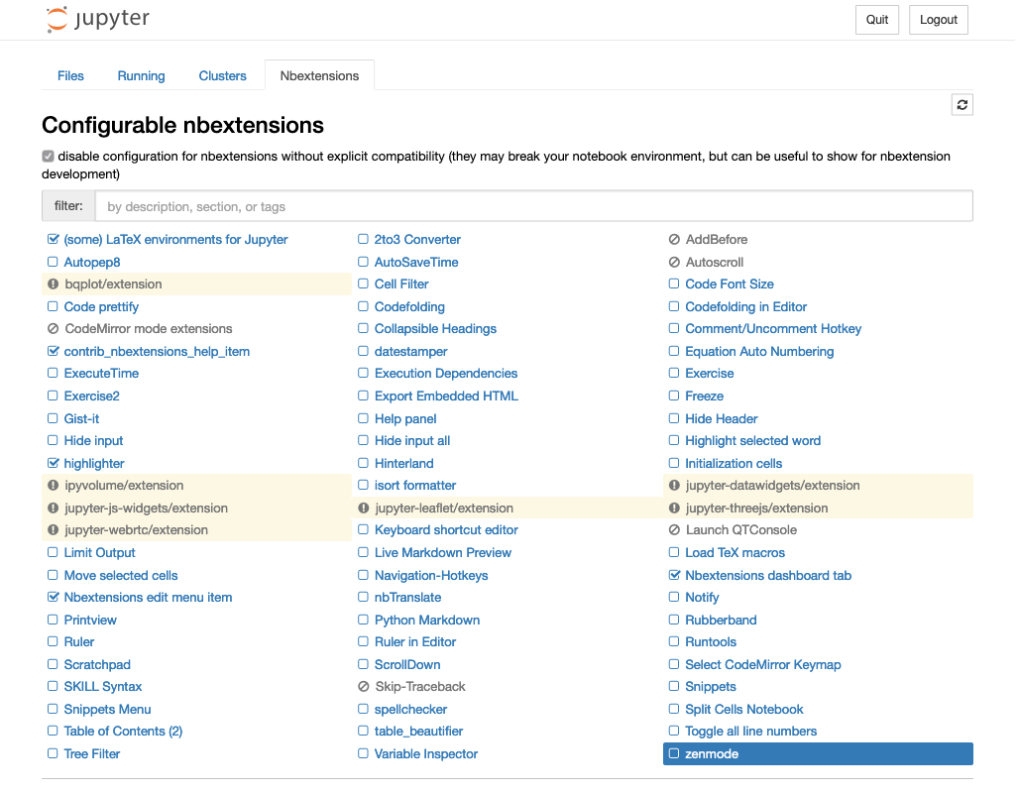Select the Export Embedded HTML link
The image size is (1018, 793).
(x=446, y=396)
